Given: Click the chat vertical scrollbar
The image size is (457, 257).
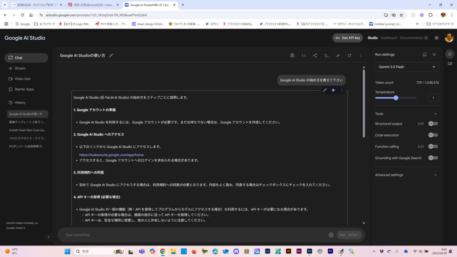Looking at the screenshot, I should click(x=364, y=104).
